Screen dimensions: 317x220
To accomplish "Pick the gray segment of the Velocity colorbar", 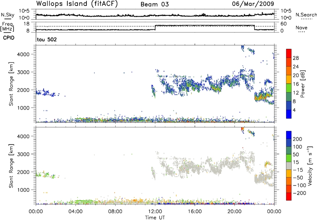I will pos(289,166).
